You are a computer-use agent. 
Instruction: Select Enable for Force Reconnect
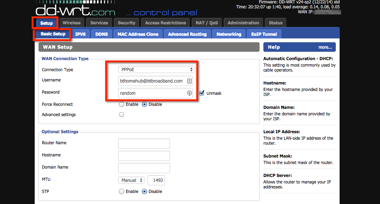coord(122,104)
